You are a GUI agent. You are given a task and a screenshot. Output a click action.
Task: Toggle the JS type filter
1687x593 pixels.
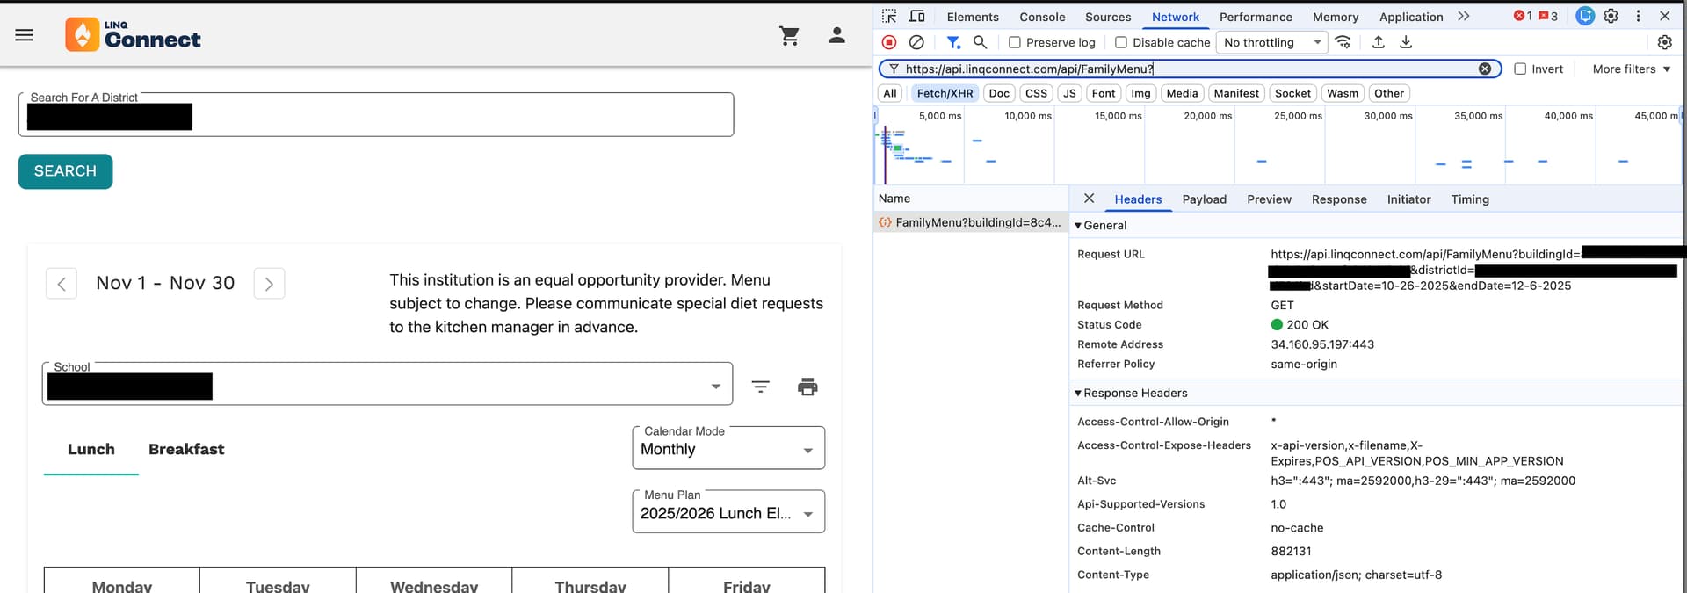(1069, 93)
